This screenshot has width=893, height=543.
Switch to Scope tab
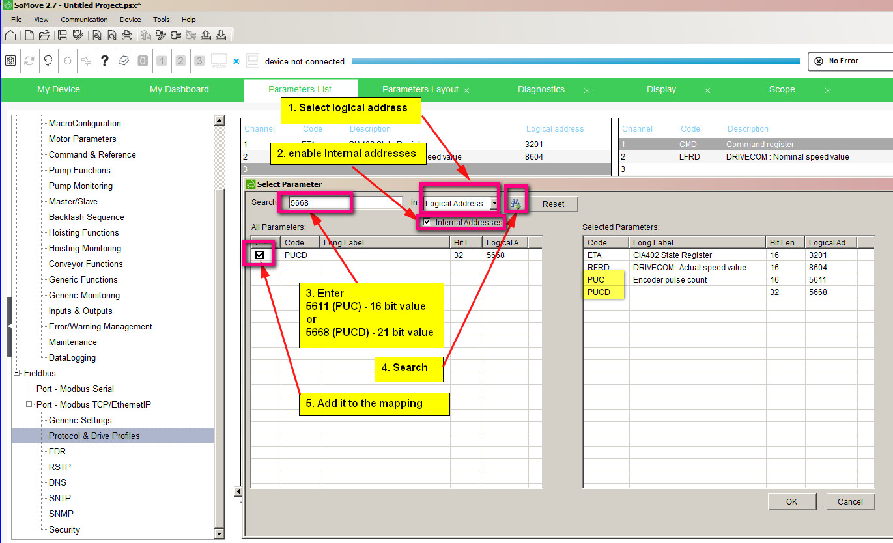click(x=782, y=90)
